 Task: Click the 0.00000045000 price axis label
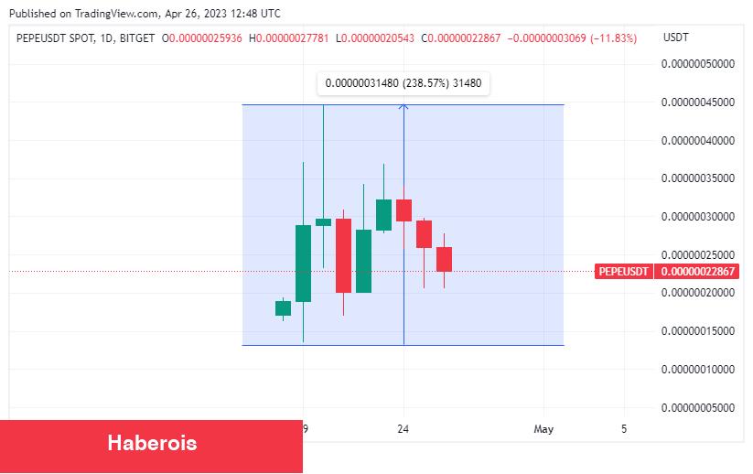pyautogui.click(x=698, y=102)
